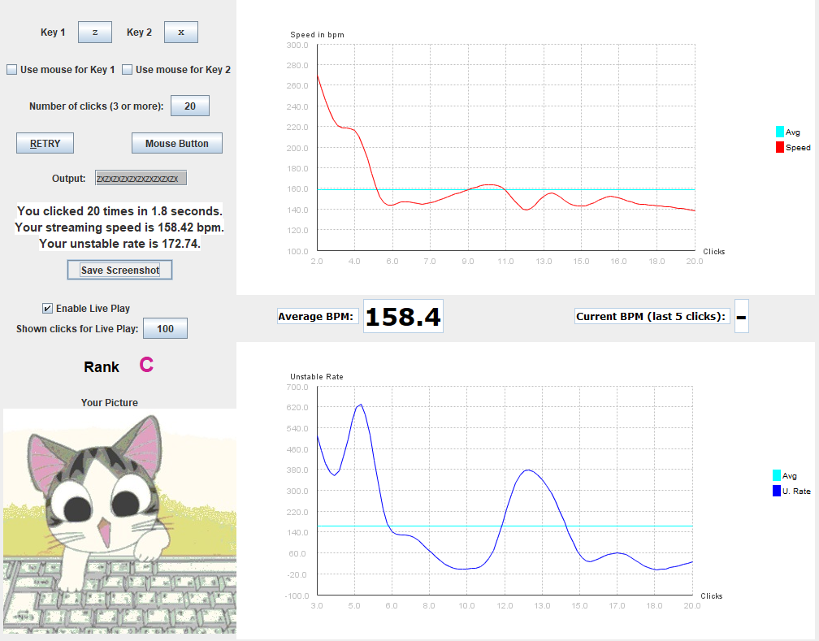Click the Mouse Button button
This screenshot has width=819, height=641.
[176, 143]
